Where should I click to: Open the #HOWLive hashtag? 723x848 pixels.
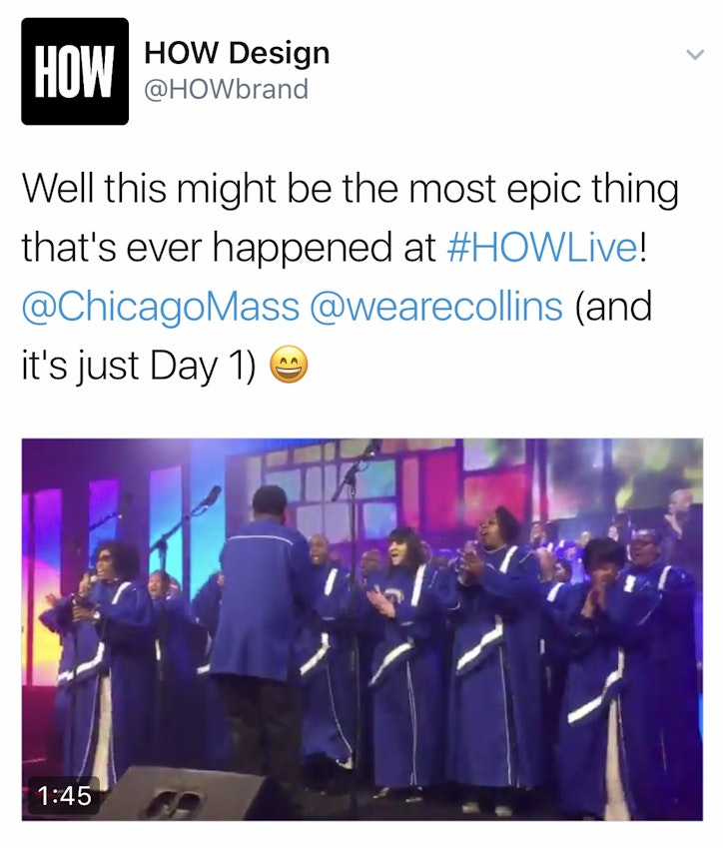543,247
